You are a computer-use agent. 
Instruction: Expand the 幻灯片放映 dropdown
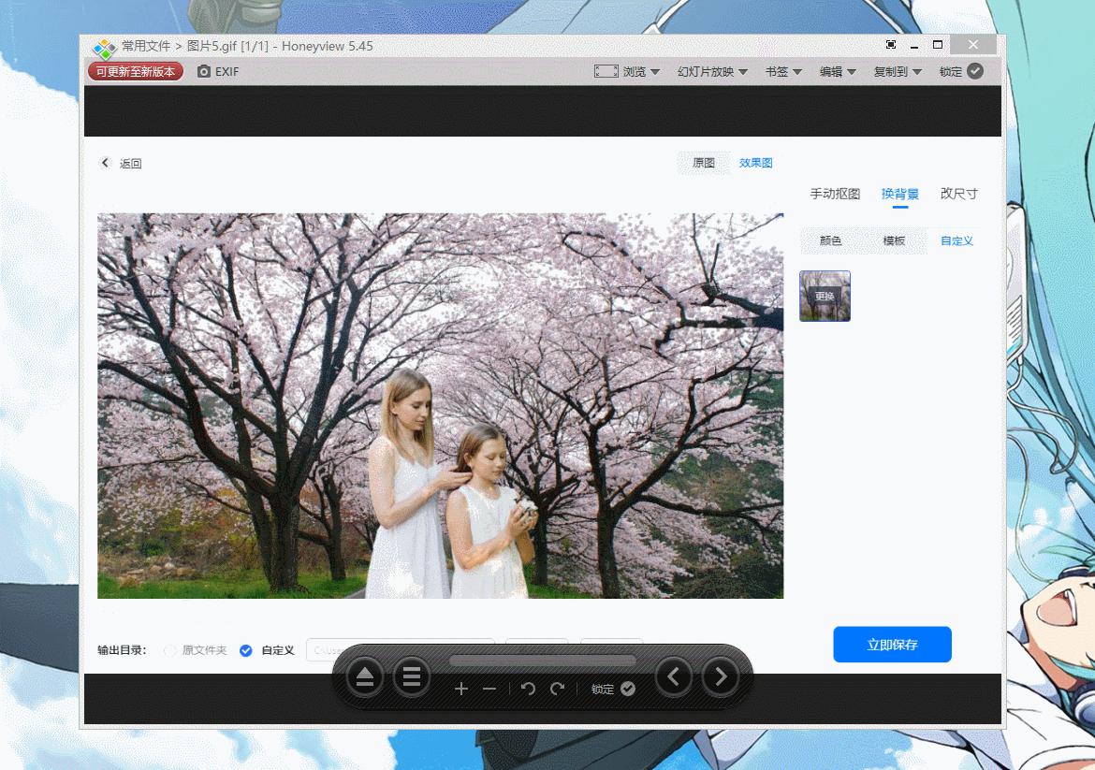tap(712, 72)
